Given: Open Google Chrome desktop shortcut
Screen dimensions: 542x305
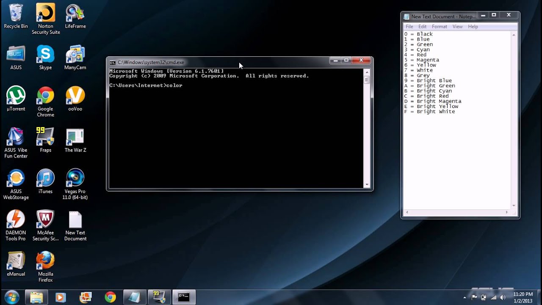Looking at the screenshot, I should pos(45,102).
